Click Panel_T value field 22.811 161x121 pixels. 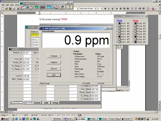(27, 53)
